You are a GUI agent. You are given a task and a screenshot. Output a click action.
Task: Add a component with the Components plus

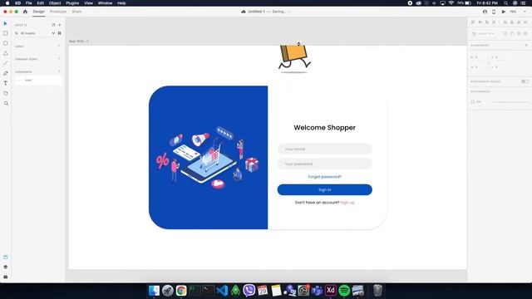(59, 71)
